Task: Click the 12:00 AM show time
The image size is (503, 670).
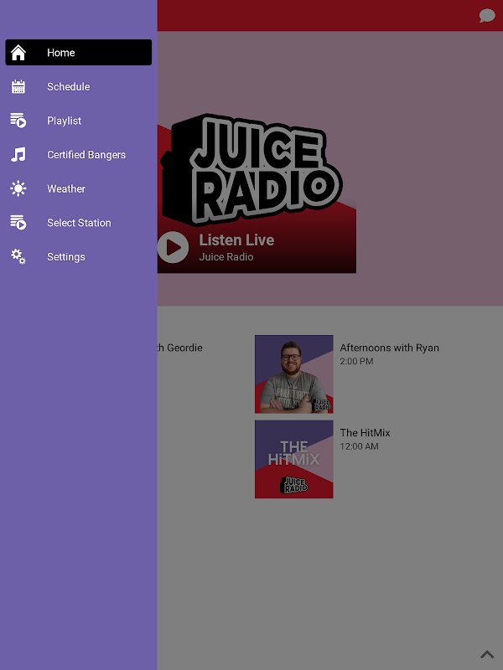Action: click(x=359, y=446)
